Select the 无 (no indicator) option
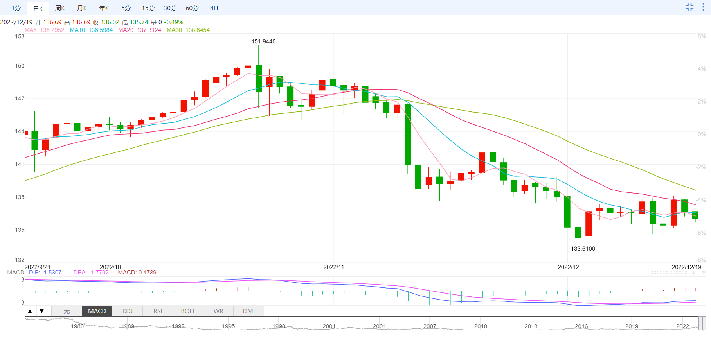The height and width of the screenshot is (339, 711). [67, 311]
